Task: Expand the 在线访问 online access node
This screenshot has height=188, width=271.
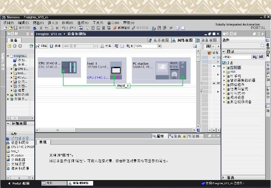Action: (x=8, y=94)
